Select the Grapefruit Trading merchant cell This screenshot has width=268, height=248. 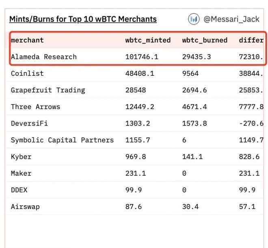(x=48, y=90)
